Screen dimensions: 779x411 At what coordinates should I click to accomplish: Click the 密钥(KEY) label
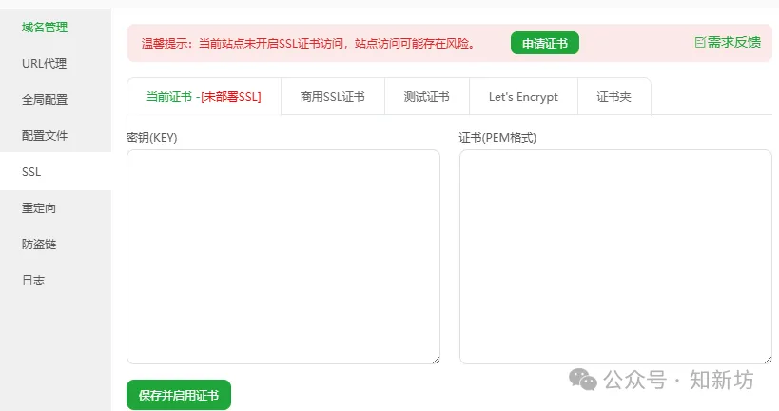[152, 138]
